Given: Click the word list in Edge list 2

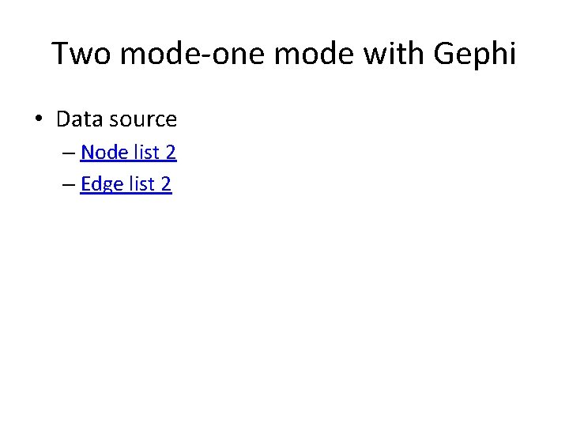Looking at the screenshot, I should pyautogui.click(x=142, y=183).
